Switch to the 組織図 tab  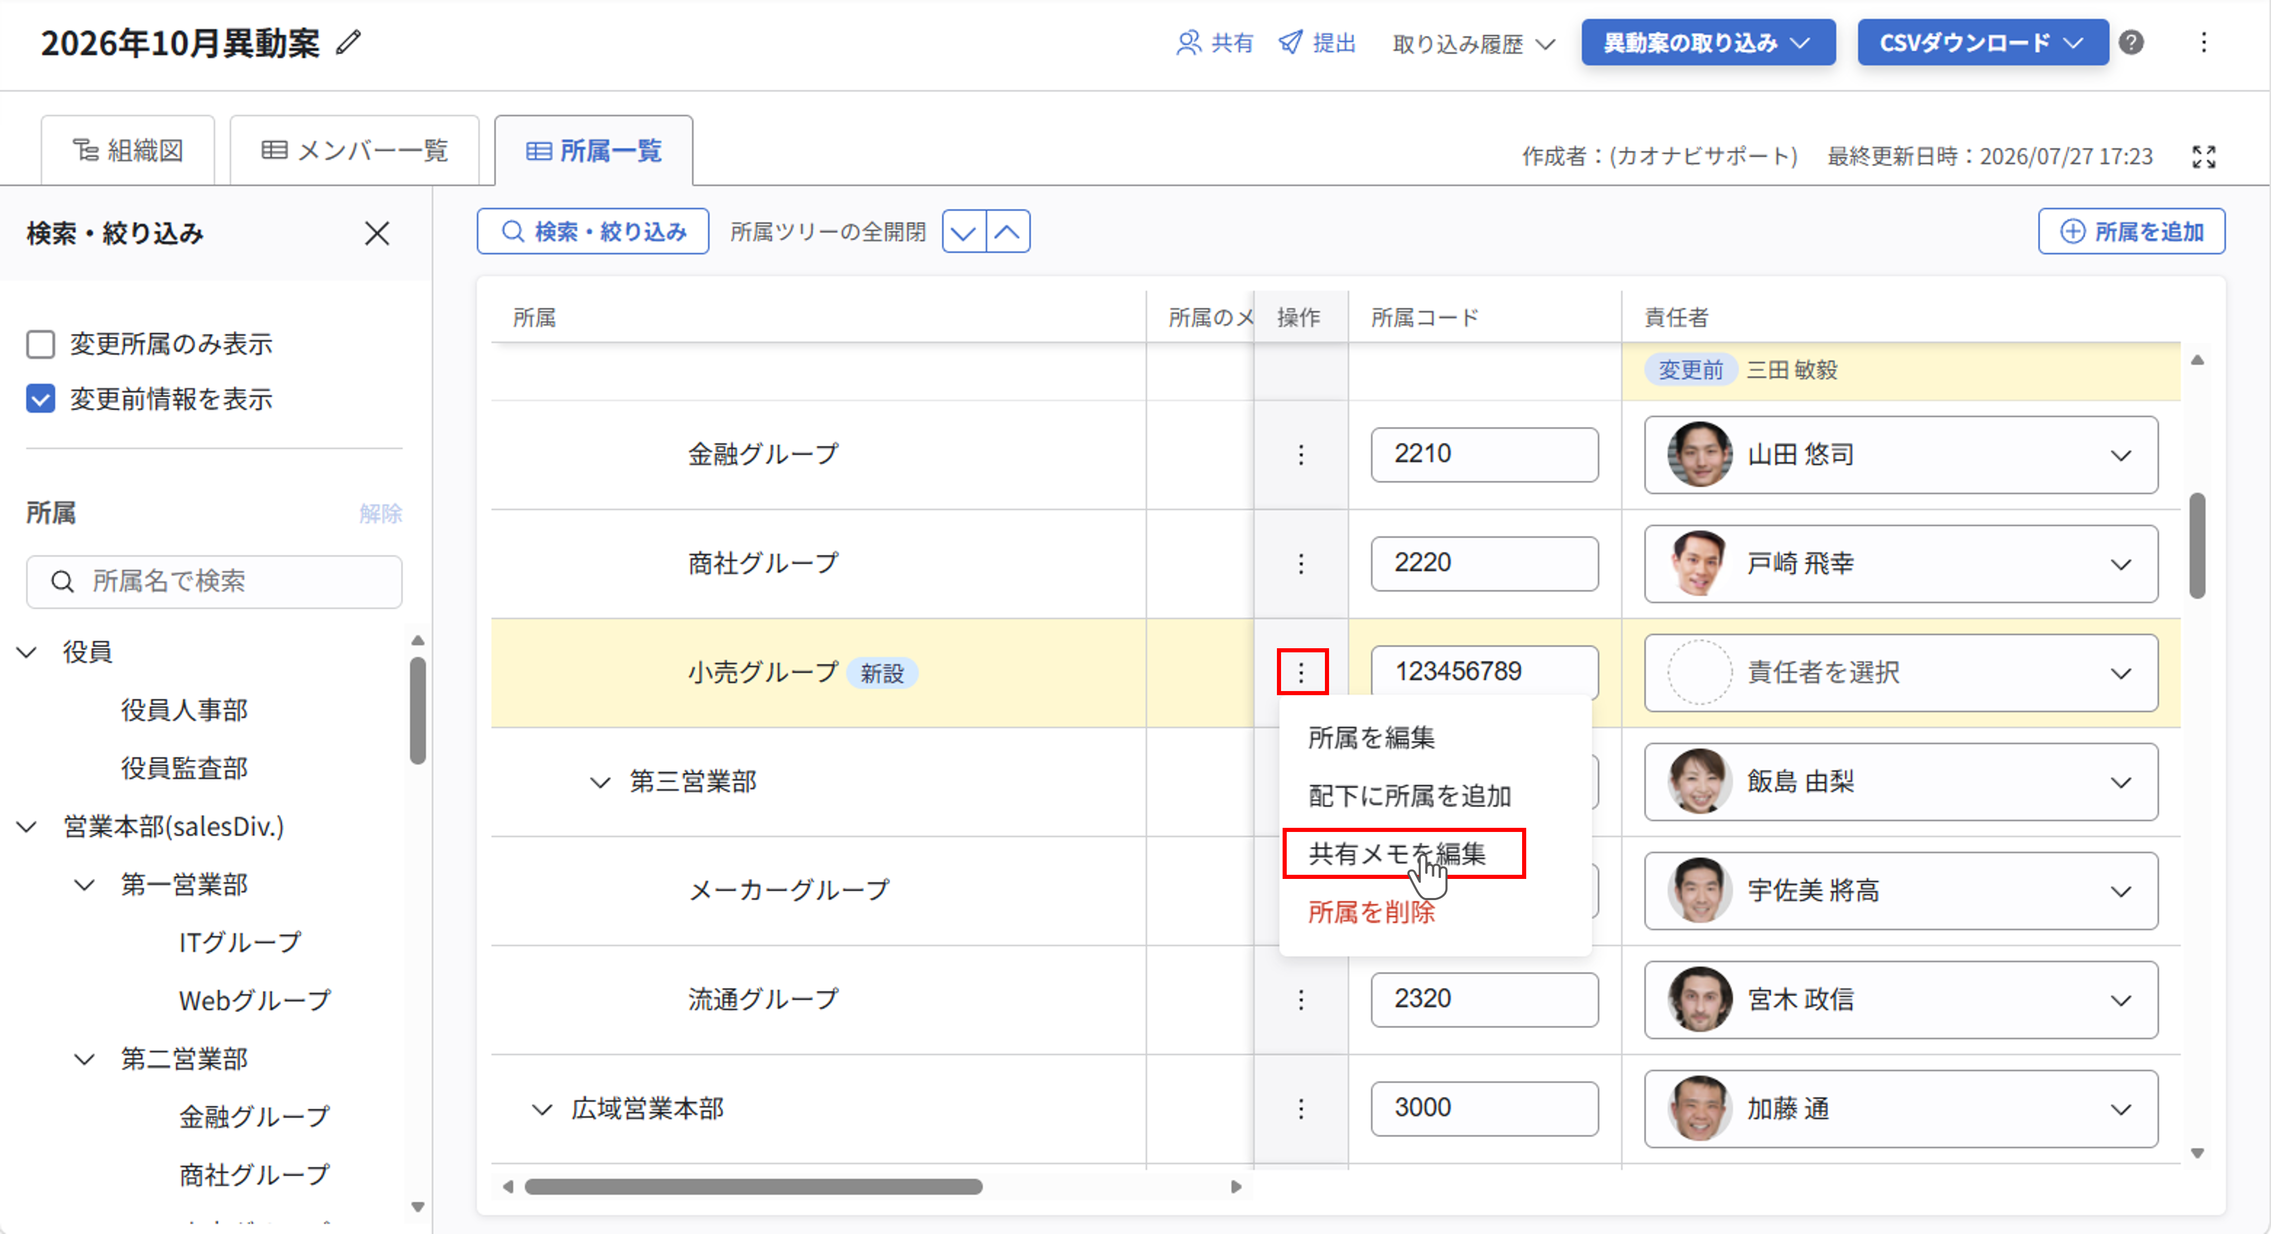pyautogui.click(x=128, y=151)
